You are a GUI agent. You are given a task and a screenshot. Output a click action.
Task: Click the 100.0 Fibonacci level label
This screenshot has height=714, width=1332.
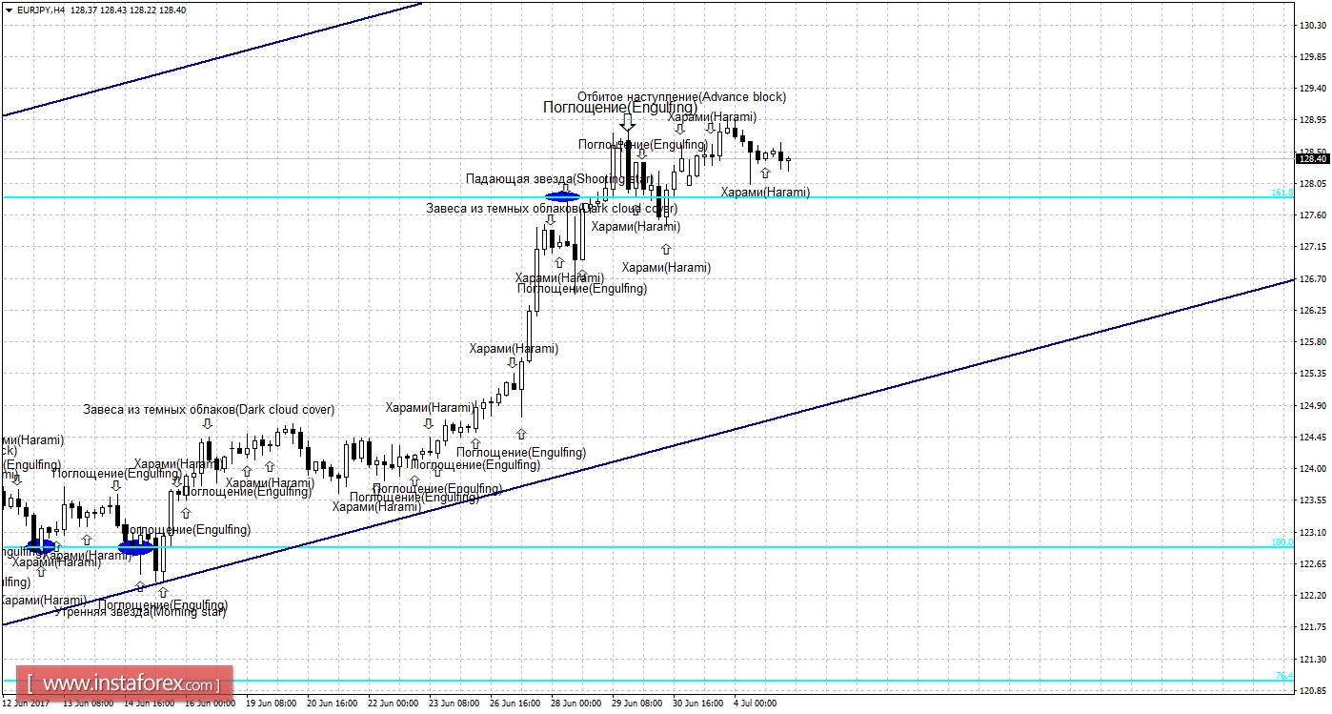(x=1282, y=542)
